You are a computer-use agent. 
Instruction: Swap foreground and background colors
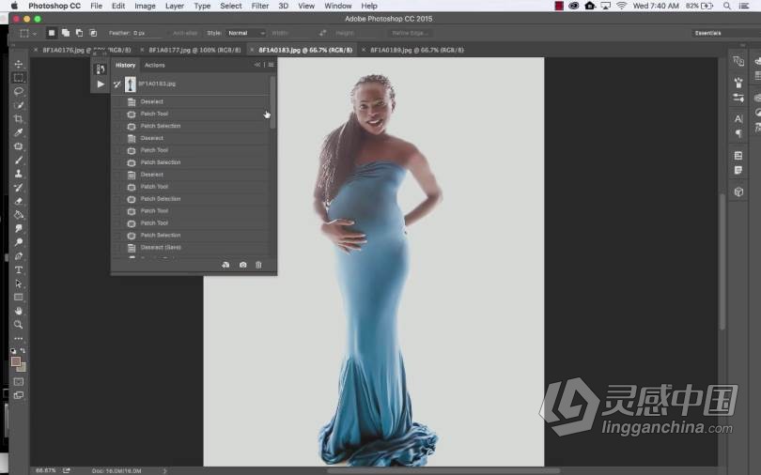point(23,350)
